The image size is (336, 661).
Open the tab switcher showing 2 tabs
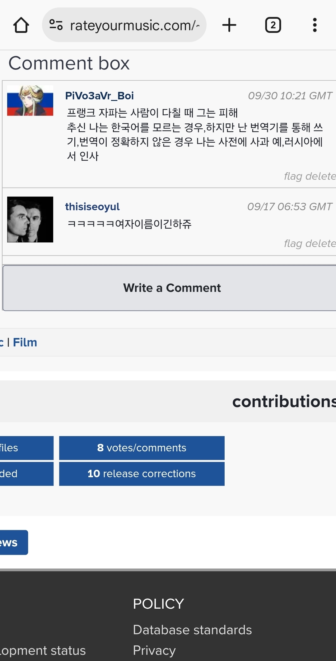click(273, 25)
